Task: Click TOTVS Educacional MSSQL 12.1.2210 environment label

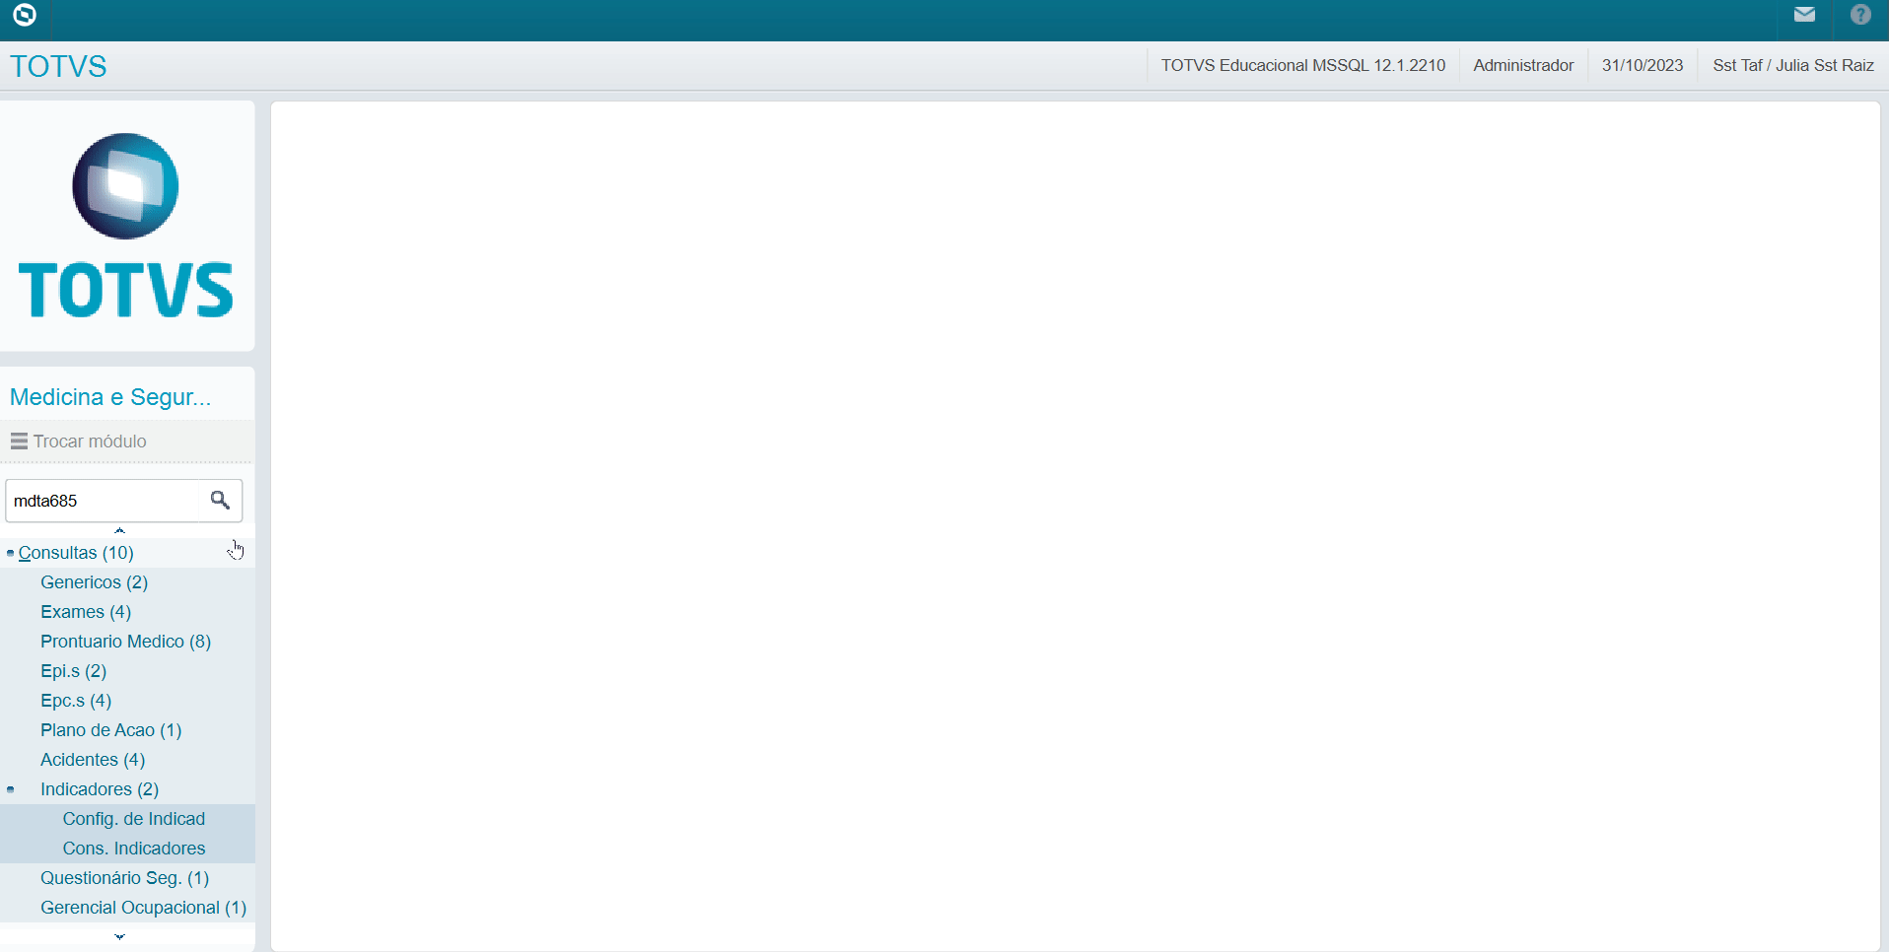Action: tap(1302, 65)
